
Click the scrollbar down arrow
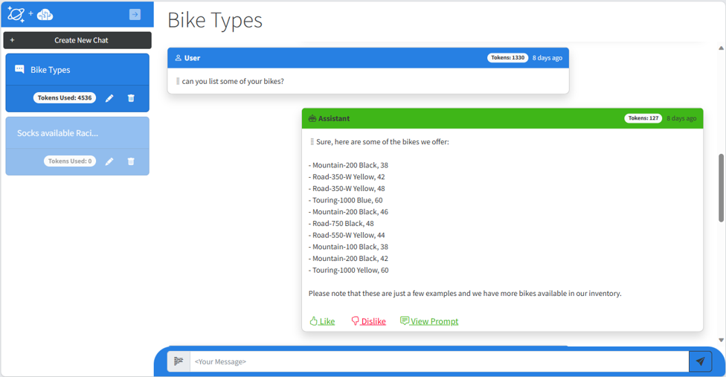click(721, 340)
